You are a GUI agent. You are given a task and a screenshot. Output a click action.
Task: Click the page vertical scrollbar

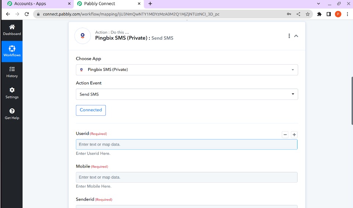(352, 101)
